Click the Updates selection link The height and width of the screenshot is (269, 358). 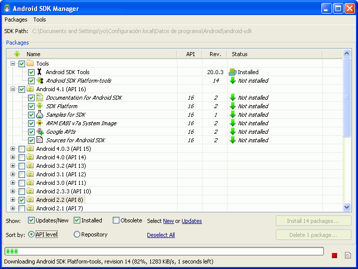[192, 221]
